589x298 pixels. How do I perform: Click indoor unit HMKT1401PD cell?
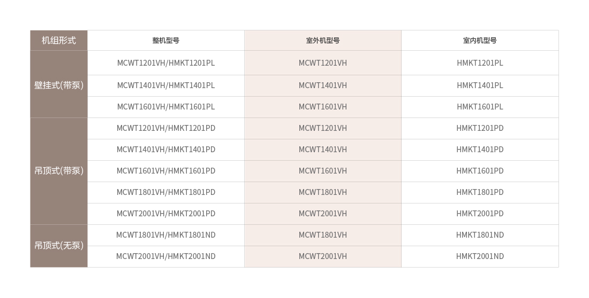tap(480, 150)
